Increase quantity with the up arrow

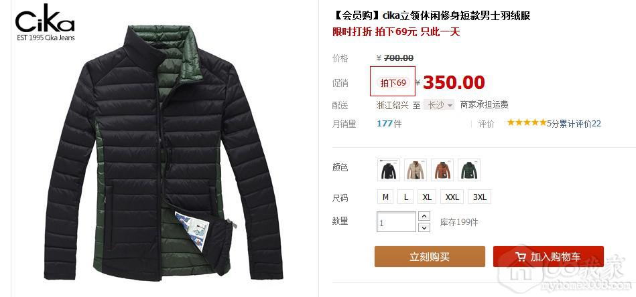[x=424, y=217]
